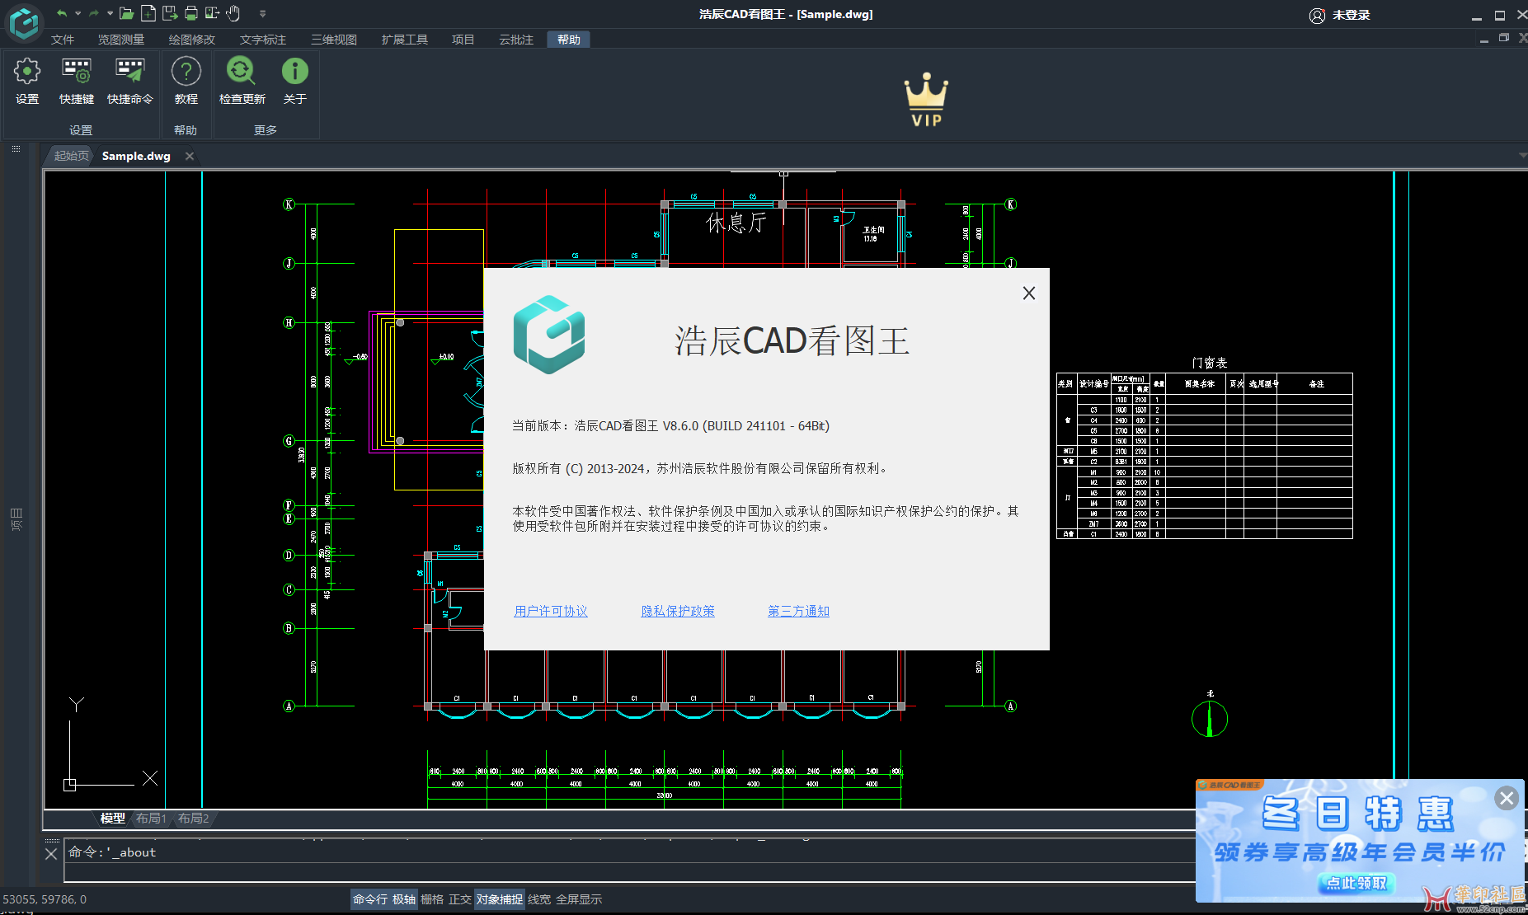This screenshot has height=915, width=1528.
Task: Click the Redo arrow icon
Action: (x=94, y=13)
